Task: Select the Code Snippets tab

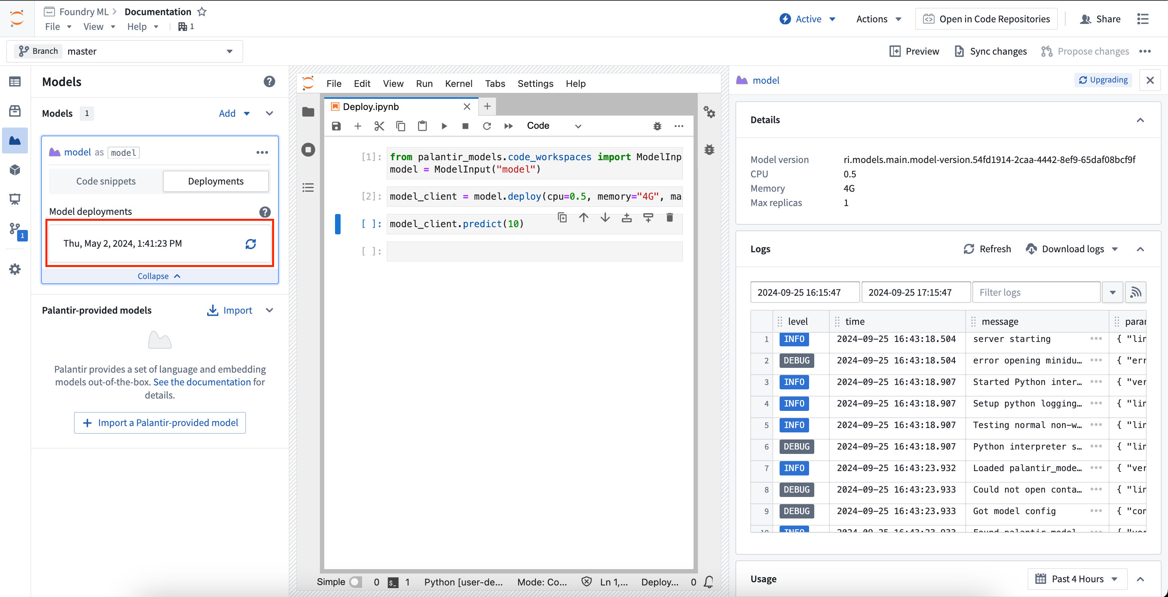Action: pos(105,181)
